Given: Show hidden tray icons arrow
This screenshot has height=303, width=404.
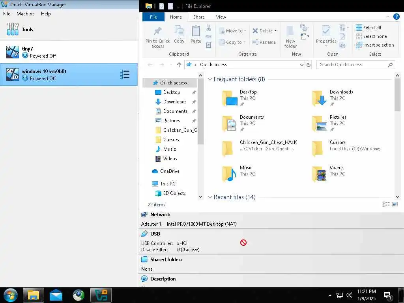Looking at the screenshot, I should [x=330, y=295].
